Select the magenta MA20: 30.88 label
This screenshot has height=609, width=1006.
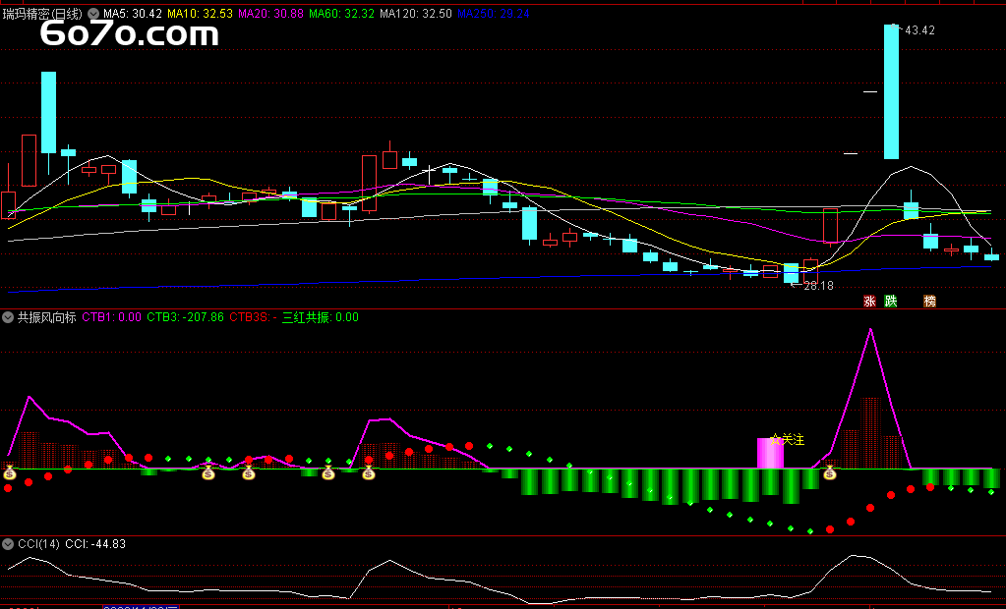click(270, 14)
